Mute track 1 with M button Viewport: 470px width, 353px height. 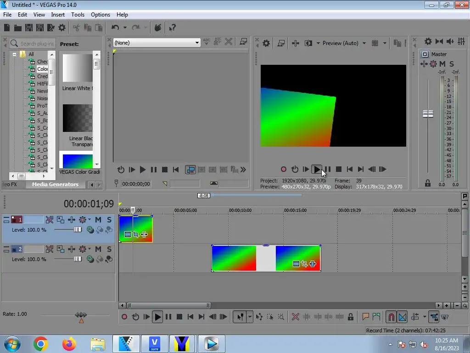point(98,220)
